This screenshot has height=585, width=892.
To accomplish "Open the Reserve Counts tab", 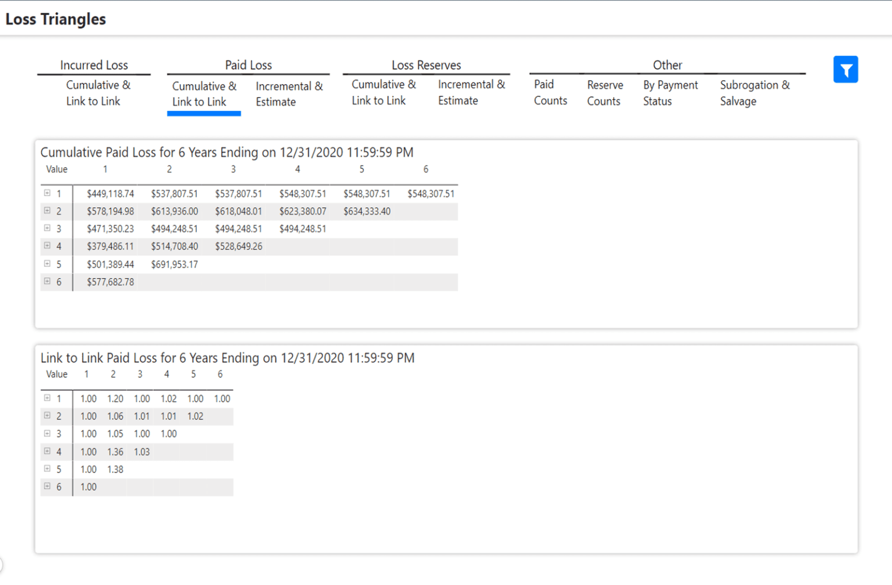I will coord(605,93).
